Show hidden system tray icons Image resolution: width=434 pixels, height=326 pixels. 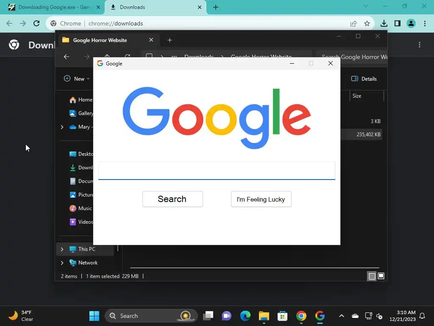point(342,316)
